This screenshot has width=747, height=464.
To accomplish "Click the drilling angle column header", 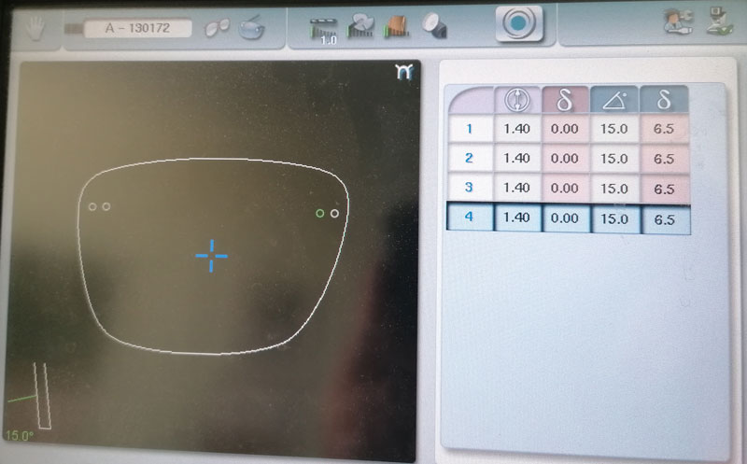I will pos(613,100).
